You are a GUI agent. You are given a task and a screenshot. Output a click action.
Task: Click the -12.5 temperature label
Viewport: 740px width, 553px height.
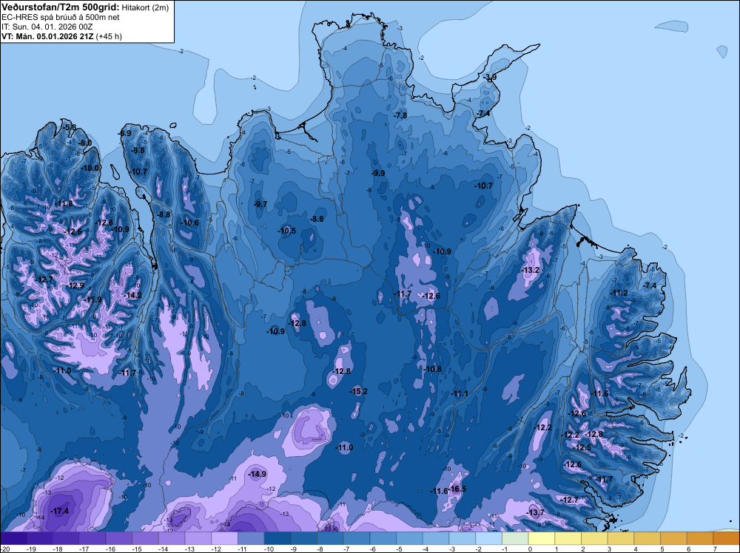[x=582, y=447]
